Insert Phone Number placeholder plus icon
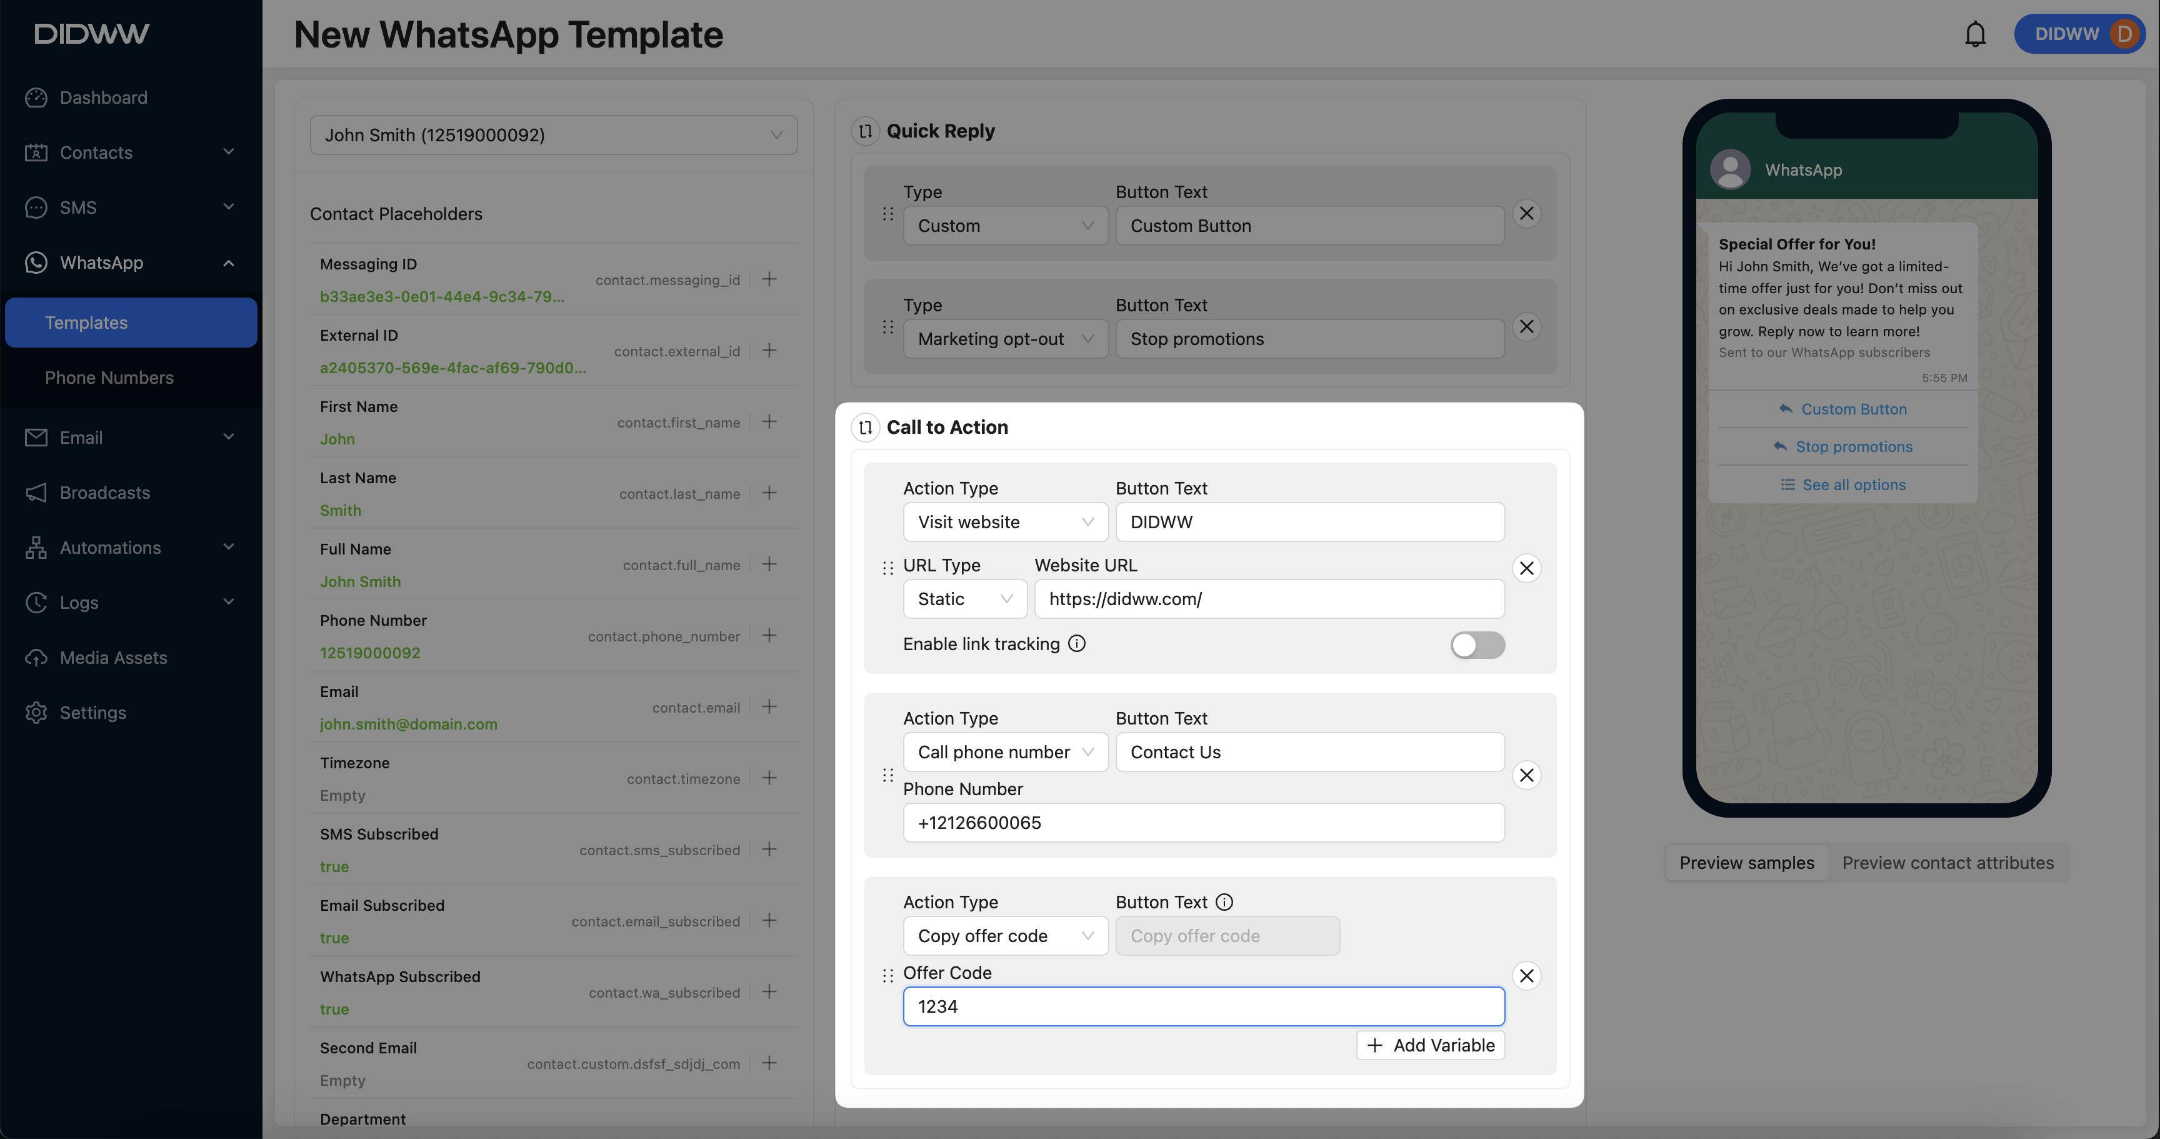 tap(769, 636)
